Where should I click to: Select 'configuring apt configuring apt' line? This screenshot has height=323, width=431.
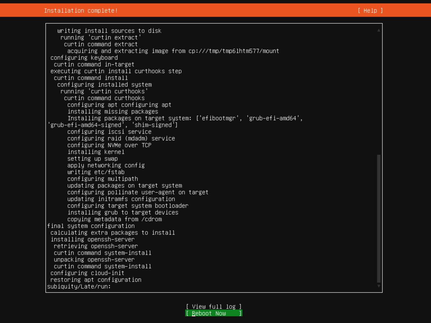[120, 105]
